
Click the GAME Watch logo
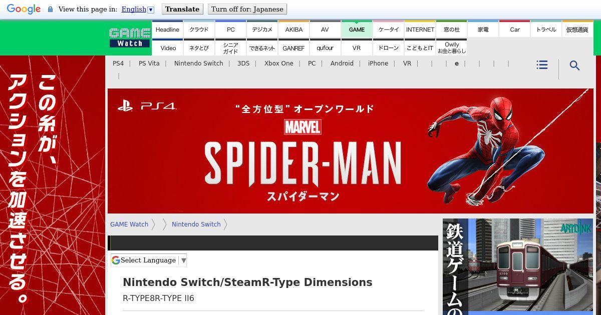130,37
